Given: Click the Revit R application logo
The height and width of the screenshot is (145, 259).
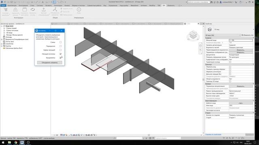Looking at the screenshot, I should click(2, 2).
